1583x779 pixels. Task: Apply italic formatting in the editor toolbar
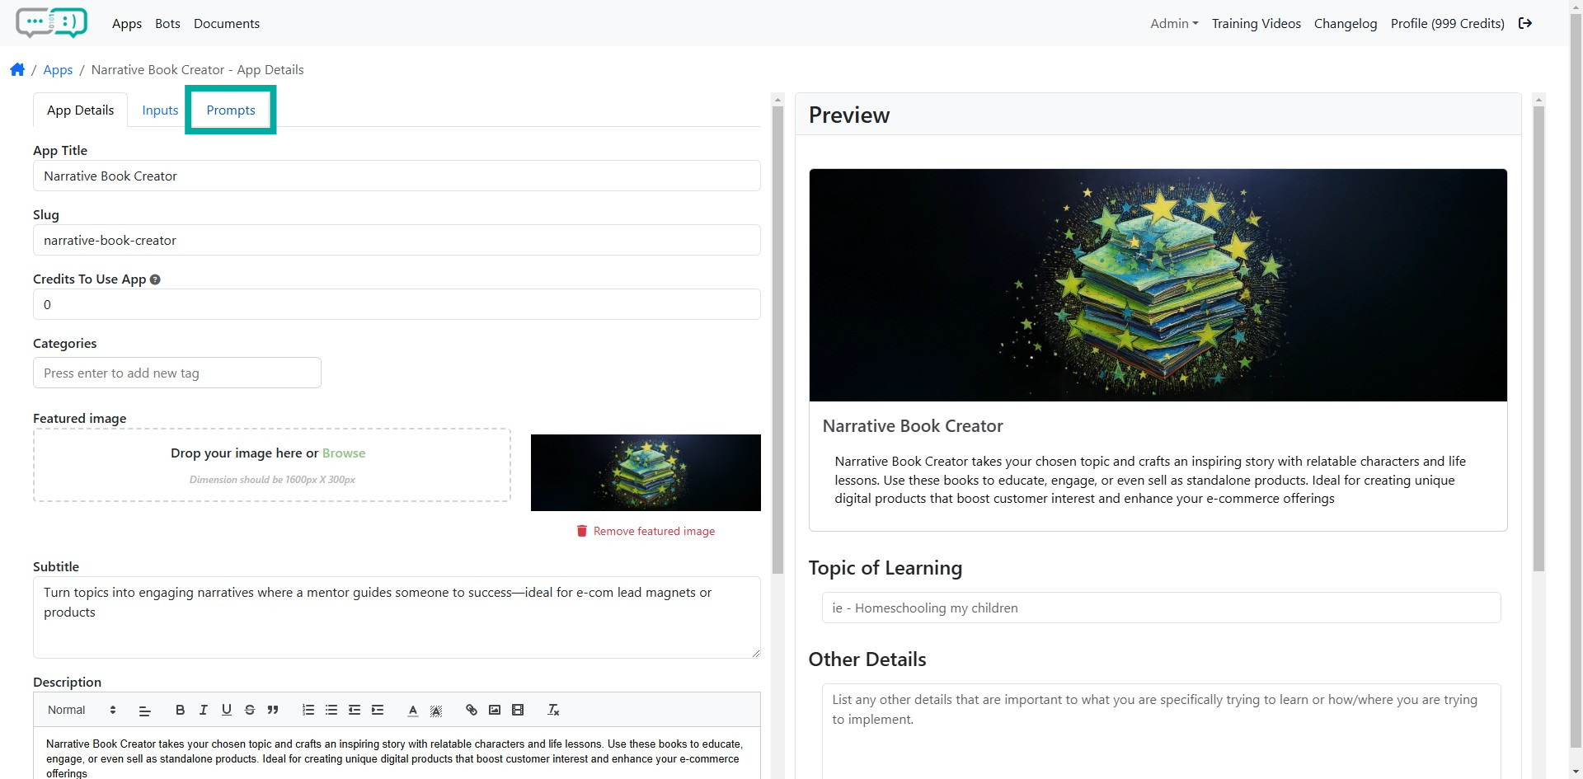click(x=203, y=710)
